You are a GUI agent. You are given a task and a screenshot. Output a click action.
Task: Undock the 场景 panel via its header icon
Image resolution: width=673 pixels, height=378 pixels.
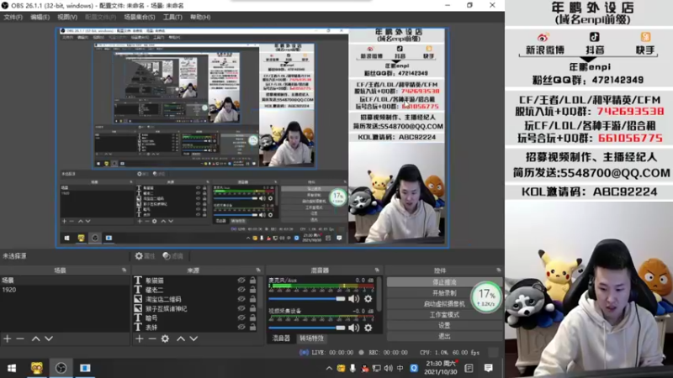(x=124, y=270)
